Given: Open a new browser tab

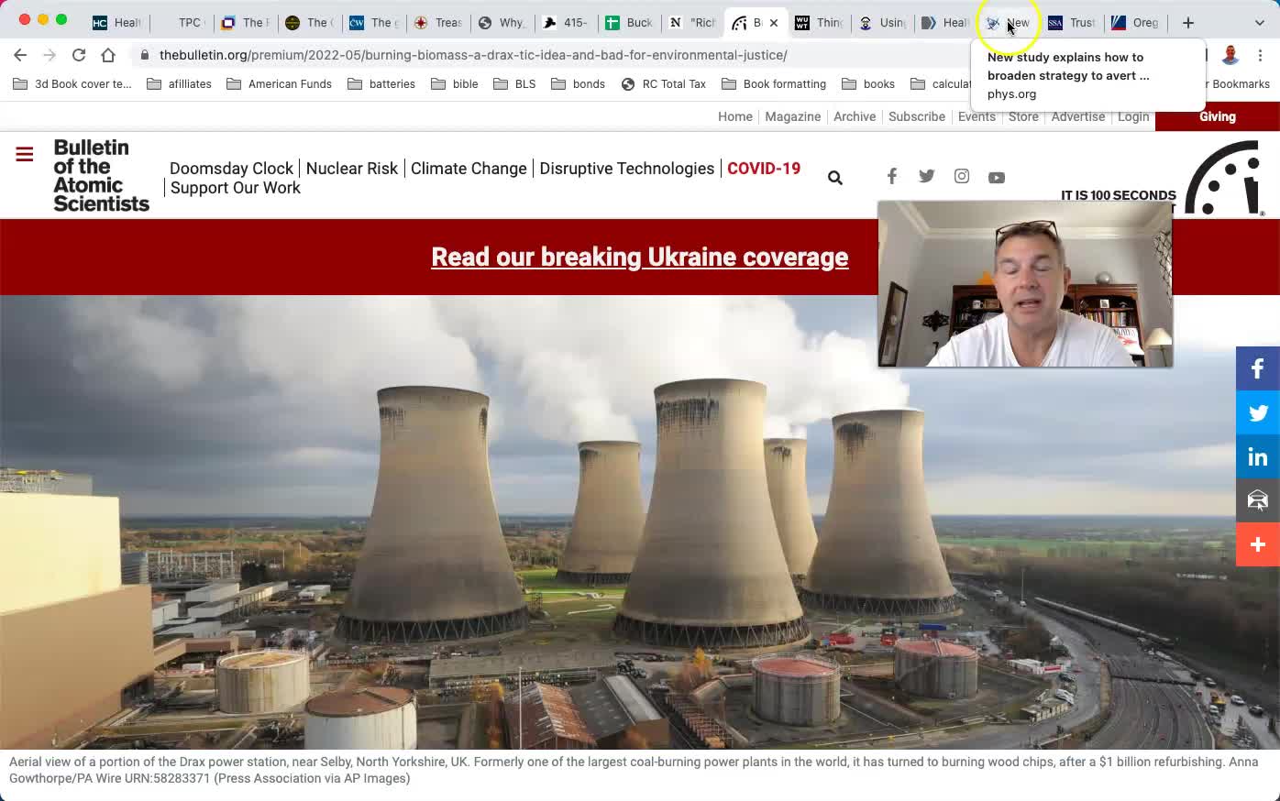Looking at the screenshot, I should (1188, 22).
